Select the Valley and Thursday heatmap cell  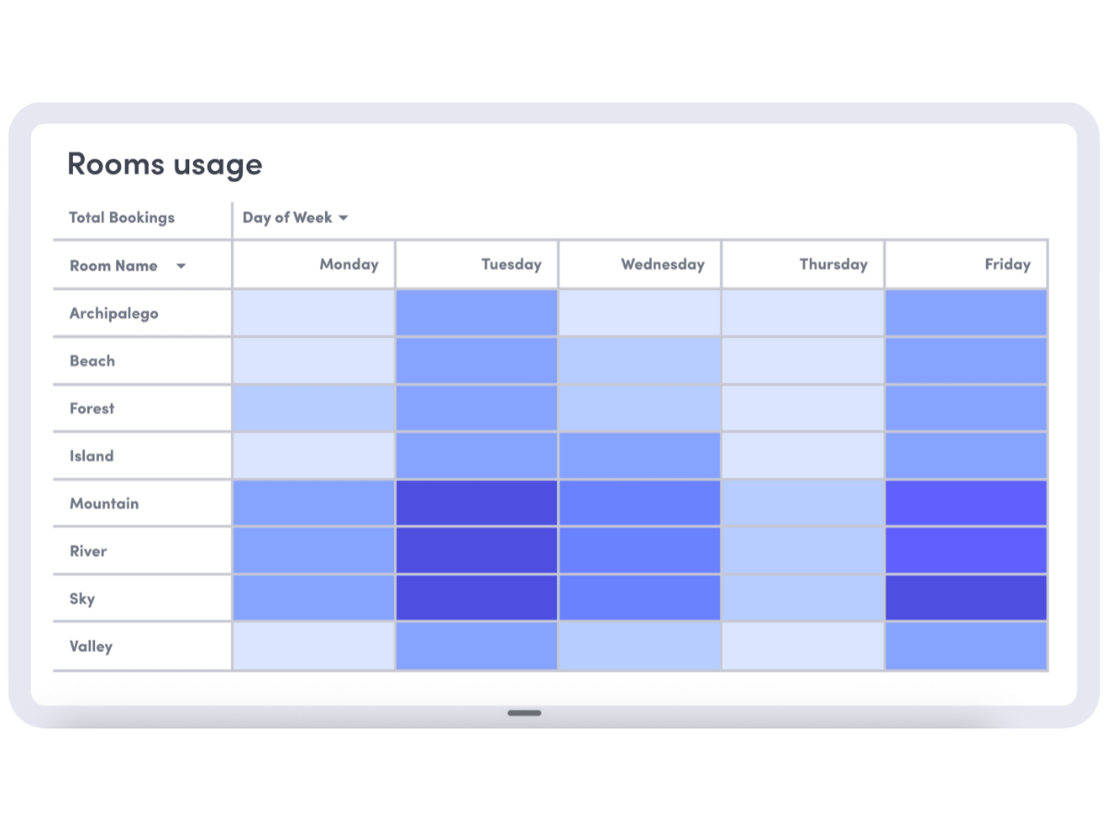(803, 646)
